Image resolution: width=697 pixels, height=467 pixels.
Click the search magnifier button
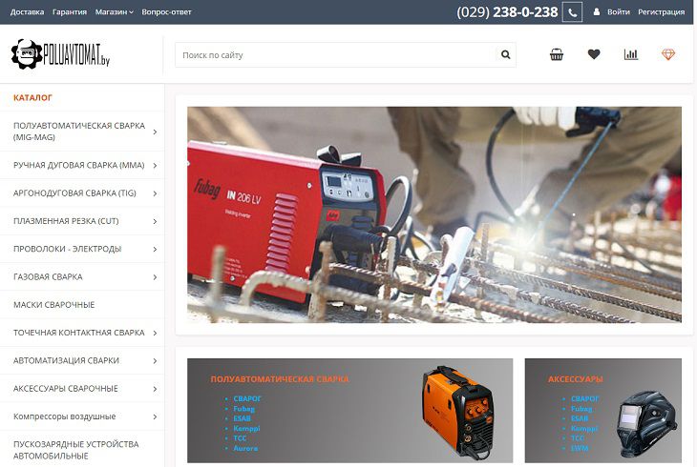[x=506, y=55]
